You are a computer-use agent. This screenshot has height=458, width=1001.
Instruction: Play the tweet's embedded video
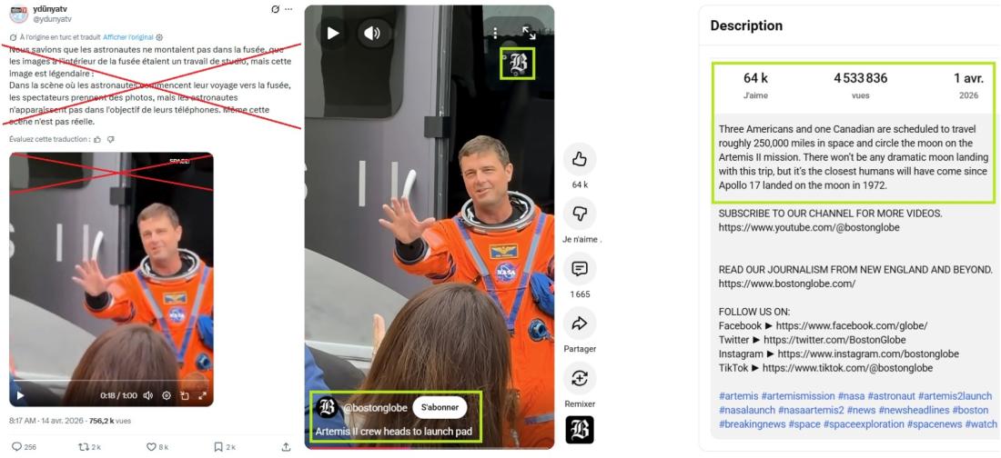tap(20, 395)
